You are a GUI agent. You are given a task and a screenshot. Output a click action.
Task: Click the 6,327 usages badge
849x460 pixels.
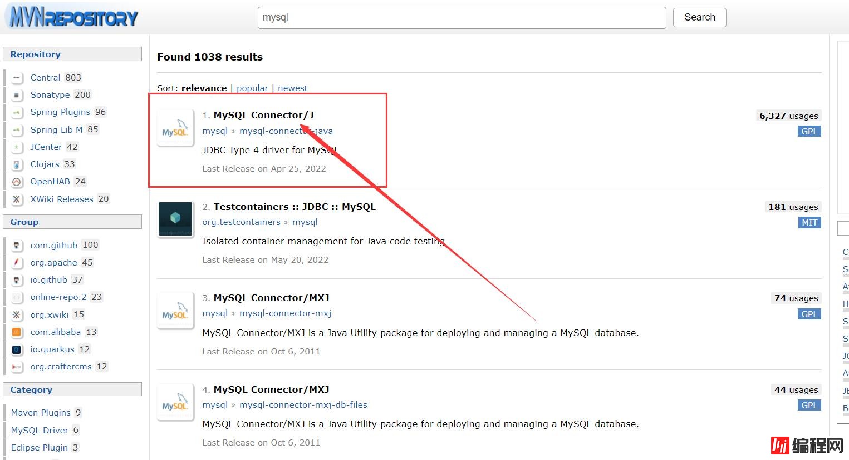789,116
